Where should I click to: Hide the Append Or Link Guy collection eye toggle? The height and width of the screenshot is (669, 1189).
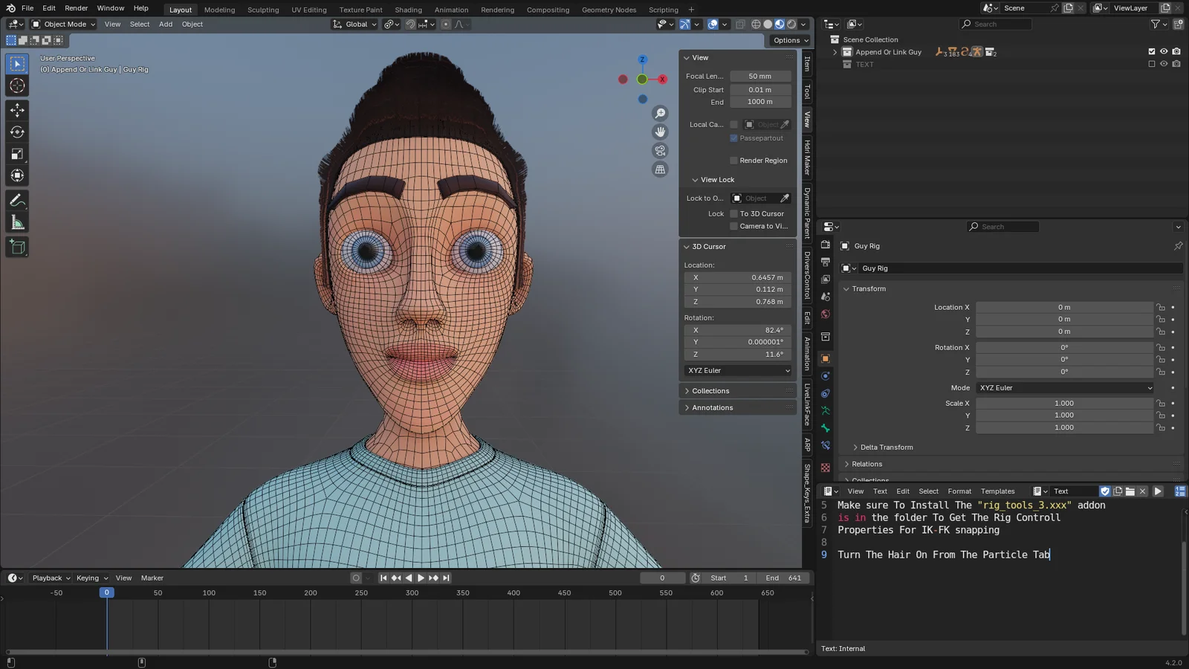tap(1163, 51)
